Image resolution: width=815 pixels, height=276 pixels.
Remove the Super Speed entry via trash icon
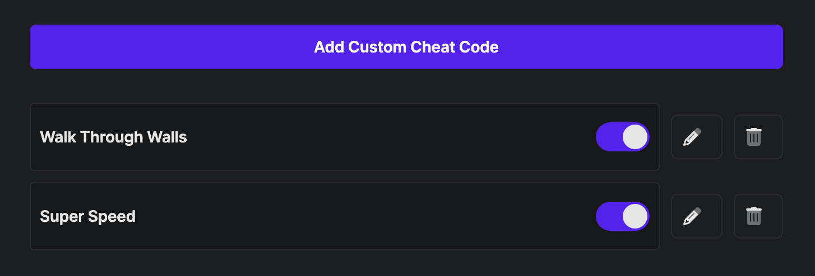pyautogui.click(x=758, y=216)
